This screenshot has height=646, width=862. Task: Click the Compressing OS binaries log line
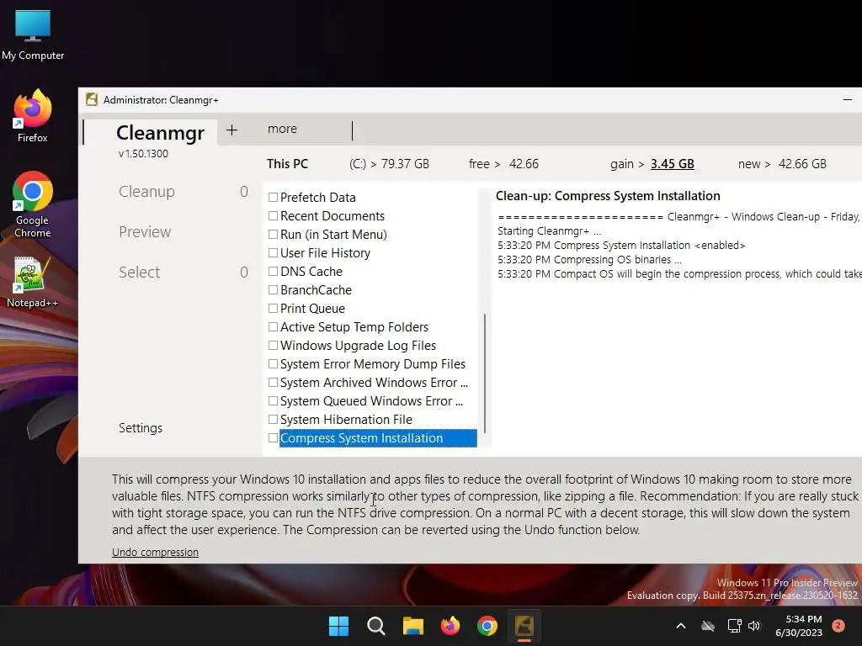click(x=589, y=259)
